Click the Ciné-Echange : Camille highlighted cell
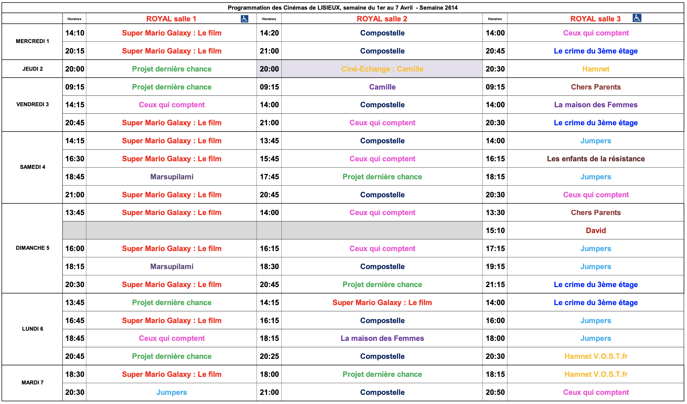Screen dimensions: 687x404 pos(382,69)
